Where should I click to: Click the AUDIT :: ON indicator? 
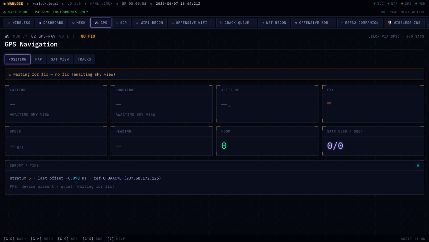coord(413,239)
